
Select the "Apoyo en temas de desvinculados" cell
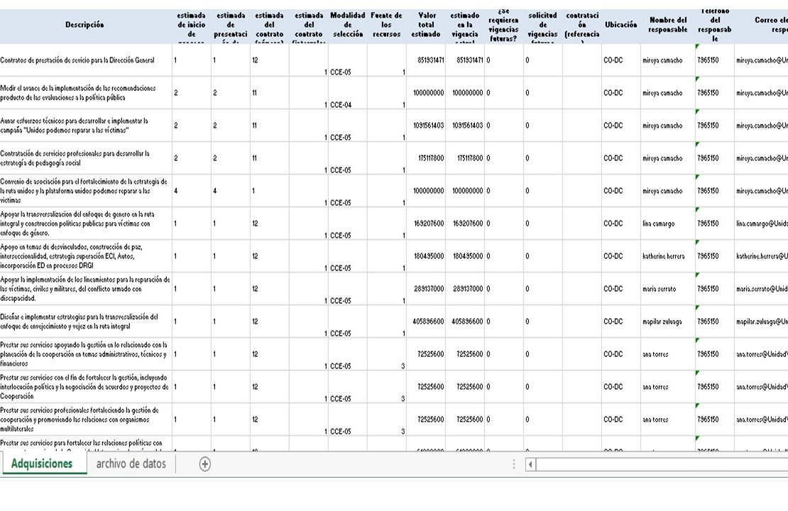click(x=85, y=256)
